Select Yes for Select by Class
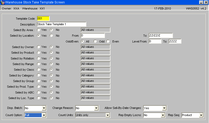This screenshot has width=209, height=123. click(x=39, y=70)
